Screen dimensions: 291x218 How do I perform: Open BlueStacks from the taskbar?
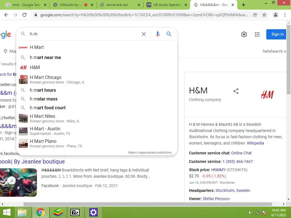point(58,212)
